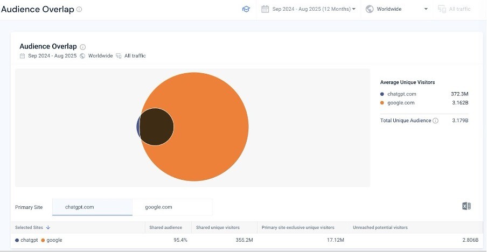Click the calendar icon in top date picker
Image resolution: width=487 pixels, height=252 pixels.
(265, 9)
